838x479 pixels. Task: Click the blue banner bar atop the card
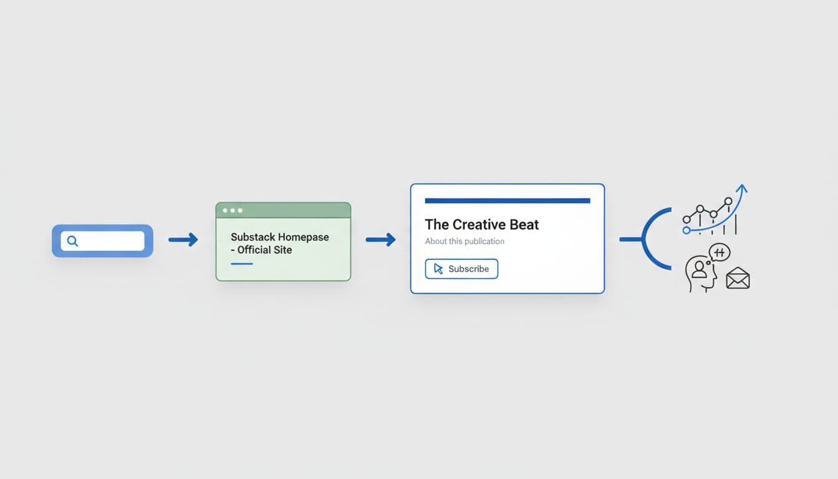click(x=507, y=201)
